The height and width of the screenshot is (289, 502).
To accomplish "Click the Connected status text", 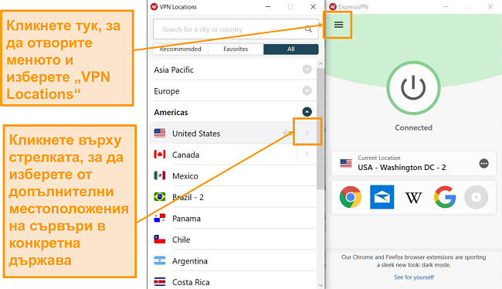I will (x=413, y=127).
